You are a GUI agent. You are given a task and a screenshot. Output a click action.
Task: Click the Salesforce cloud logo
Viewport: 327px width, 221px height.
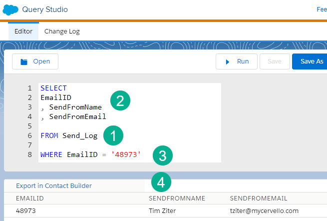10,9
